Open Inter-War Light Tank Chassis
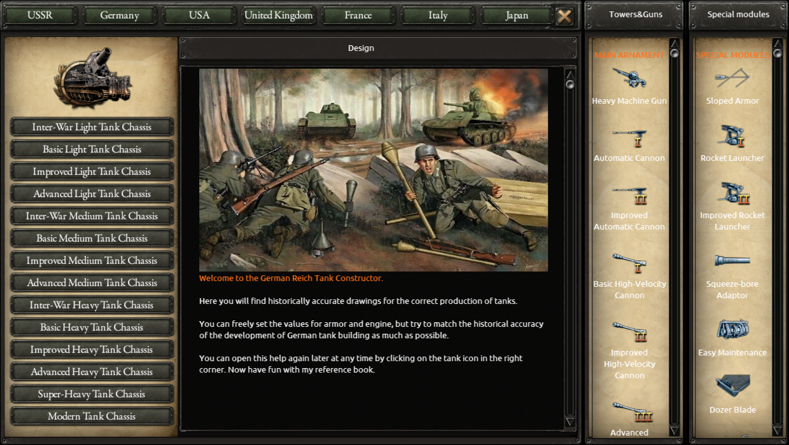 92,127
